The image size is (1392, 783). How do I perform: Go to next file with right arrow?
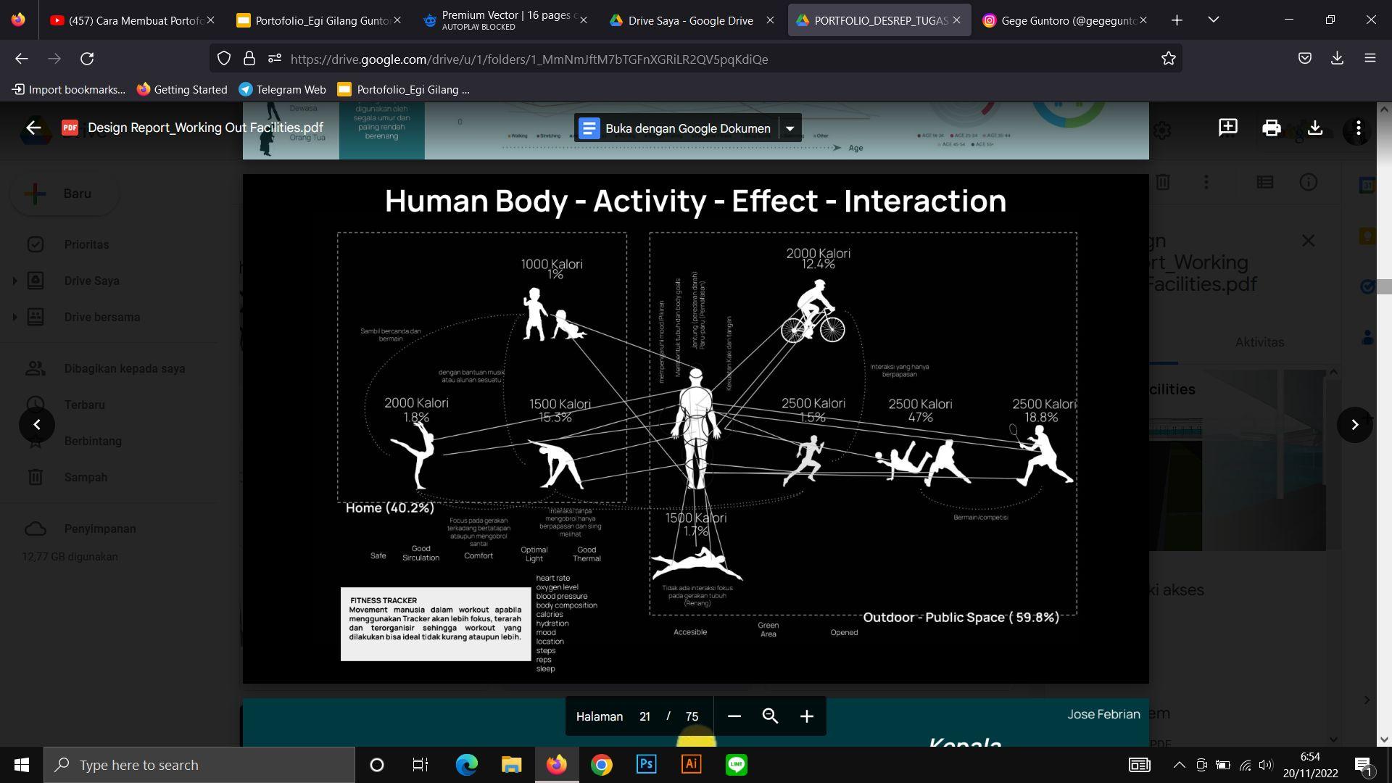[1354, 425]
